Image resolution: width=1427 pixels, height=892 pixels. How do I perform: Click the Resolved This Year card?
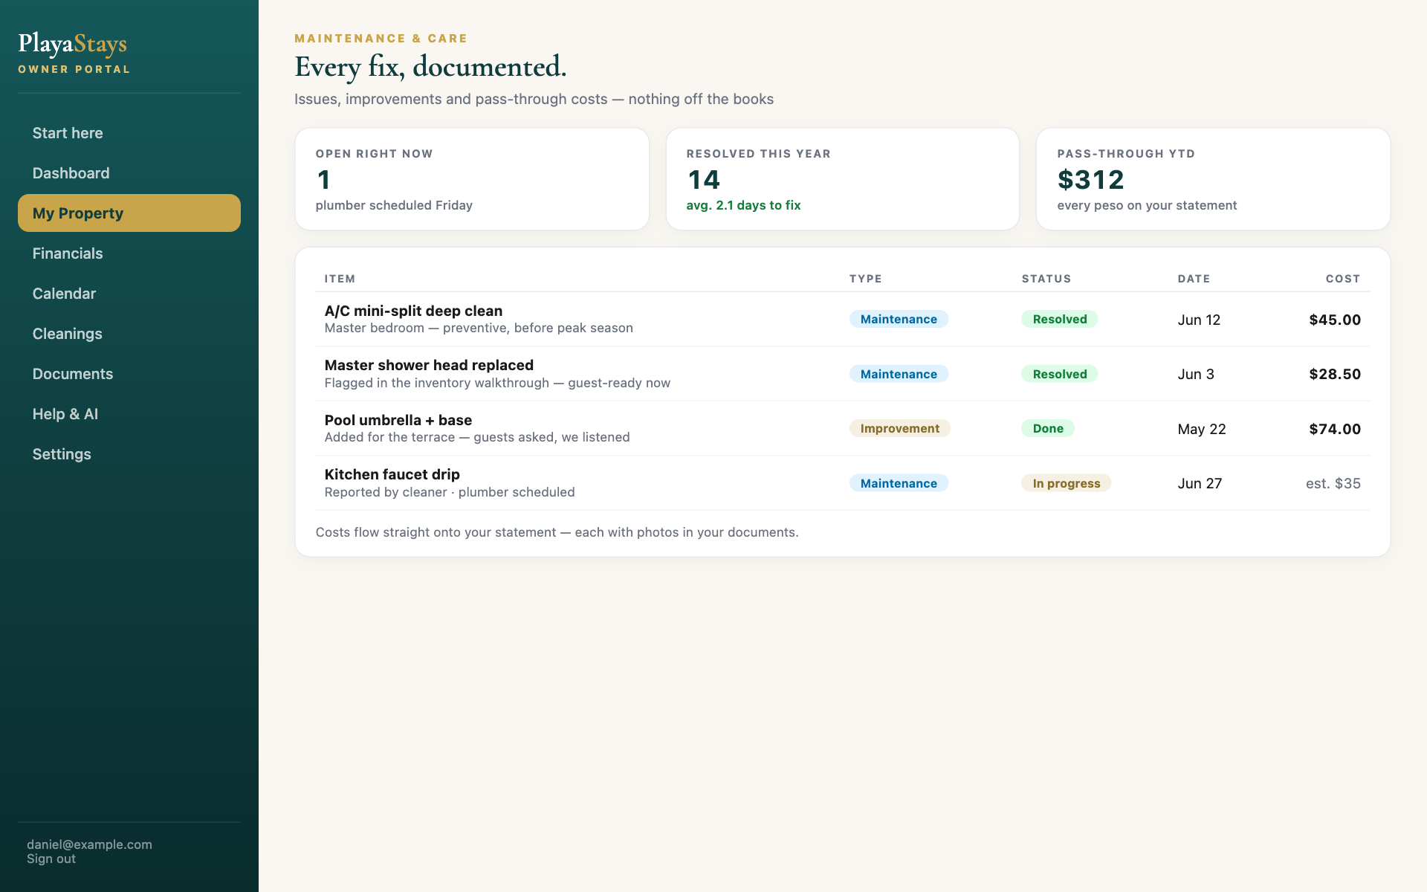click(x=843, y=179)
